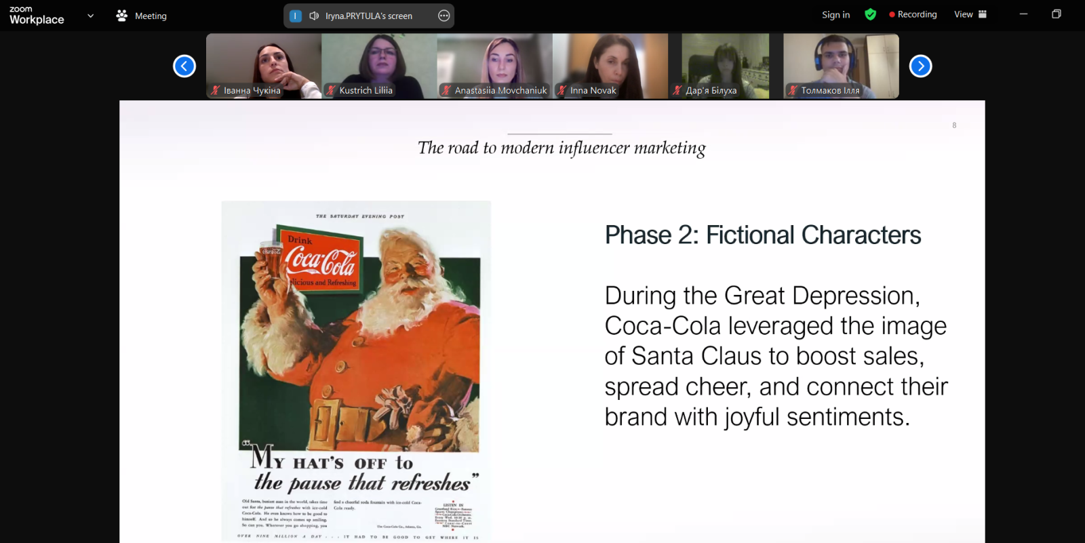Click the Coca-Cola Santa ad image

pyautogui.click(x=356, y=371)
